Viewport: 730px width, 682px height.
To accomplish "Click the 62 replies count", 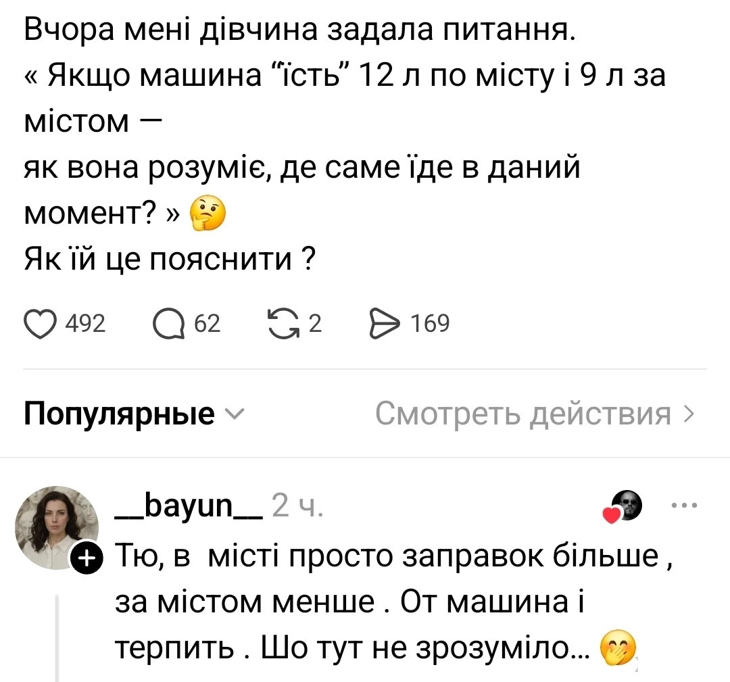I will (x=207, y=324).
